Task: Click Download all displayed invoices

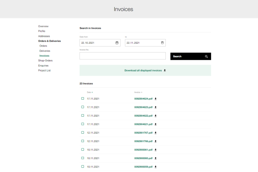Action: pyautogui.click(x=145, y=71)
